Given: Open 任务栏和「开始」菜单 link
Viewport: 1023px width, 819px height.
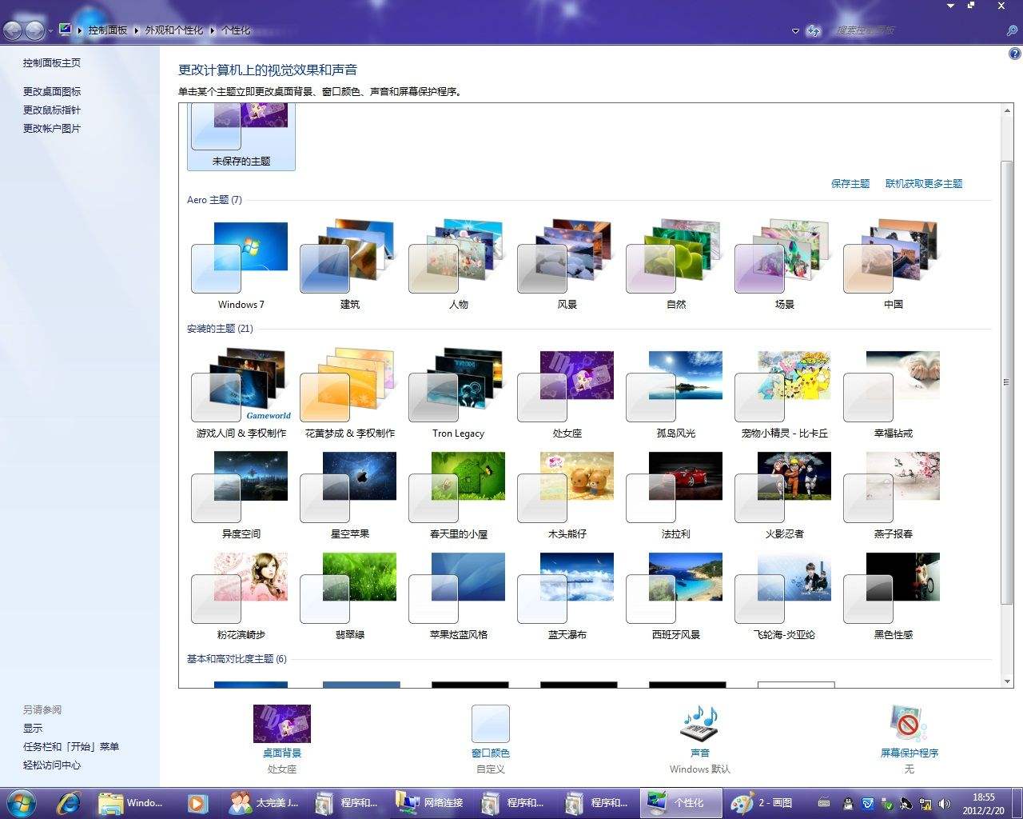Looking at the screenshot, I should coord(70,746).
